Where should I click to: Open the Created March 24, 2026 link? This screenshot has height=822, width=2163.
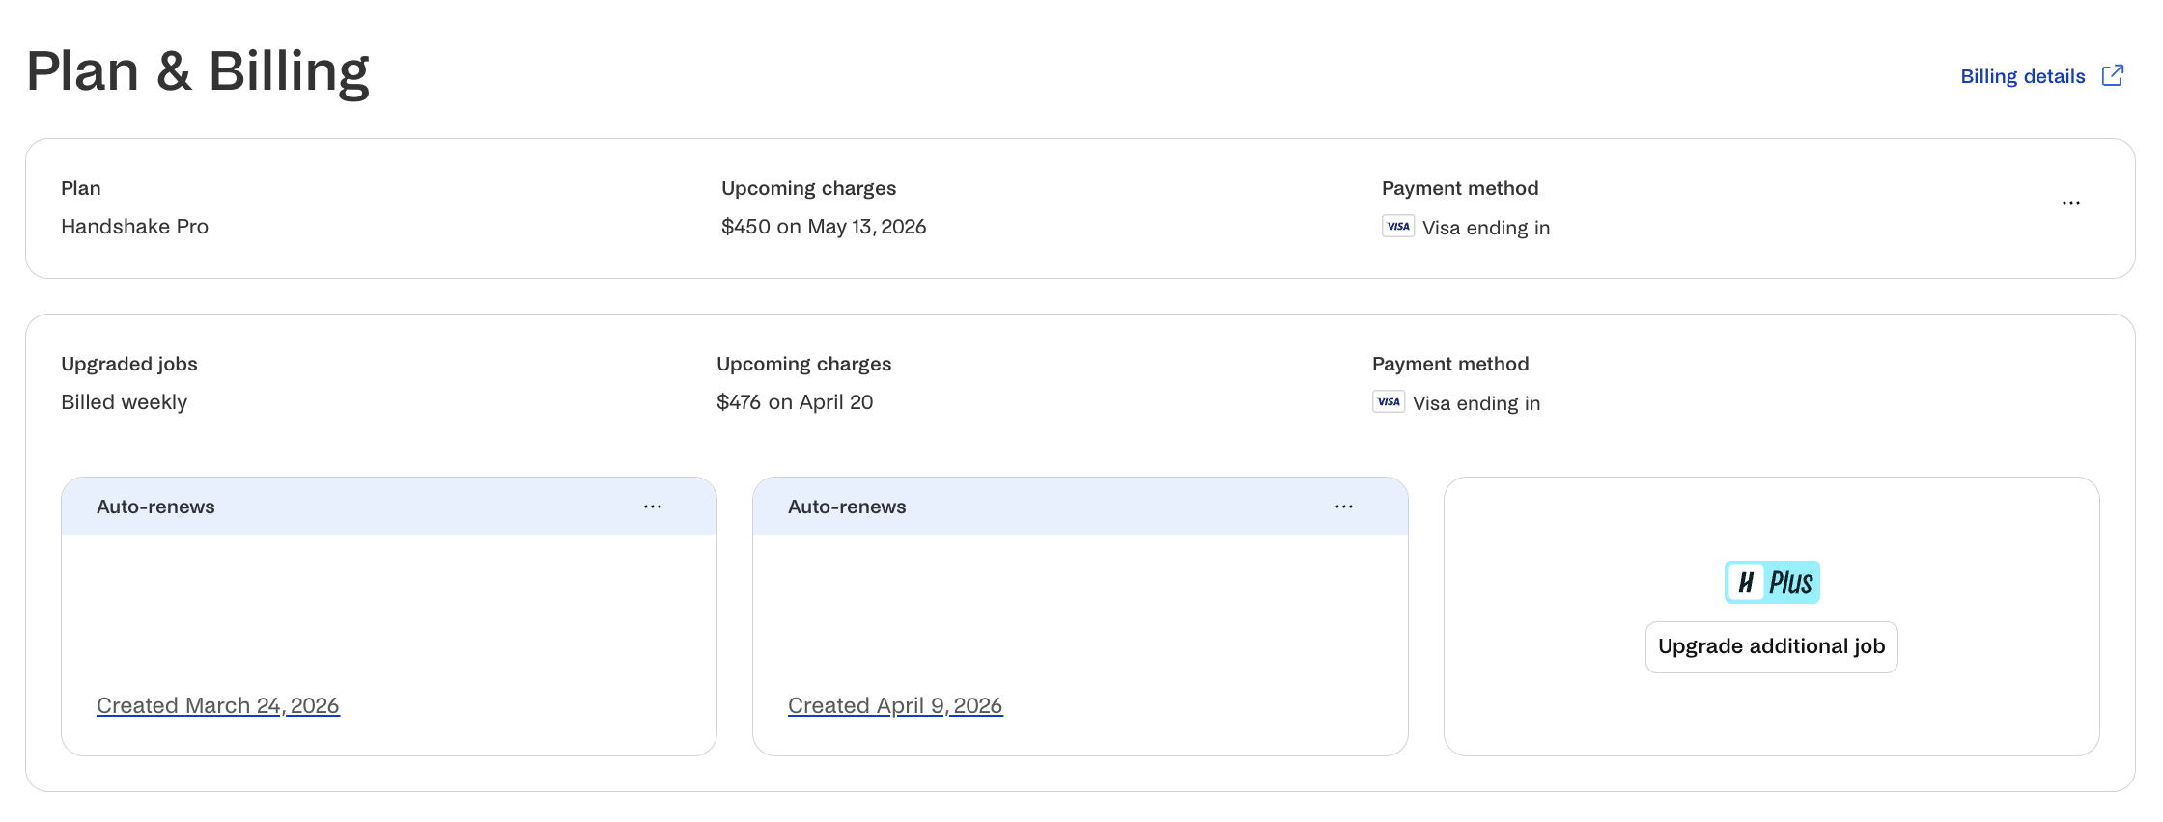[x=218, y=705]
